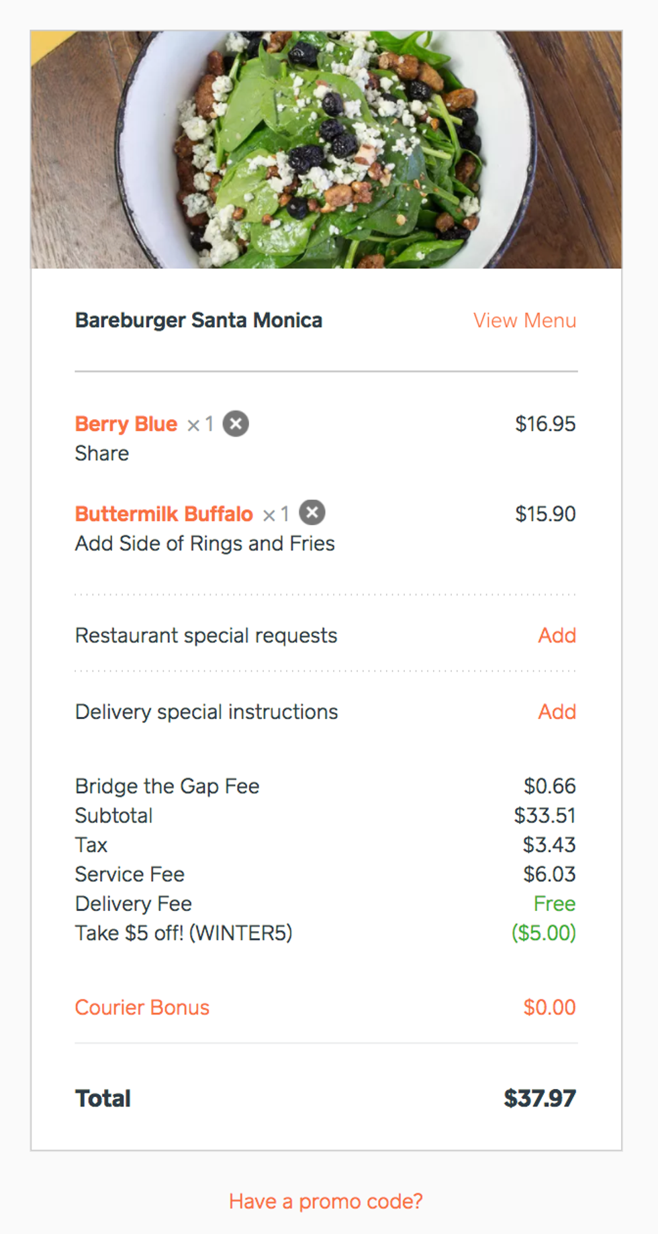This screenshot has height=1234, width=658.
Task: Click the Berry Blue quantity ×1
Action: 201,424
